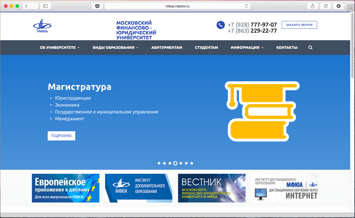Expand the ВИДЫ ОБРАЗОВАНИЯ menu

pos(115,48)
